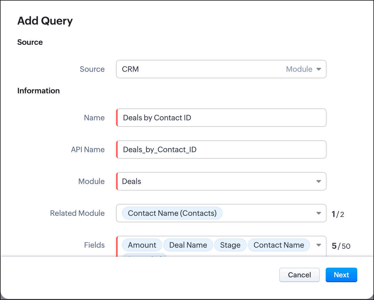Screen dimensions: 374x300
Task: Click the 5/50 fields counter
Action: click(x=341, y=246)
